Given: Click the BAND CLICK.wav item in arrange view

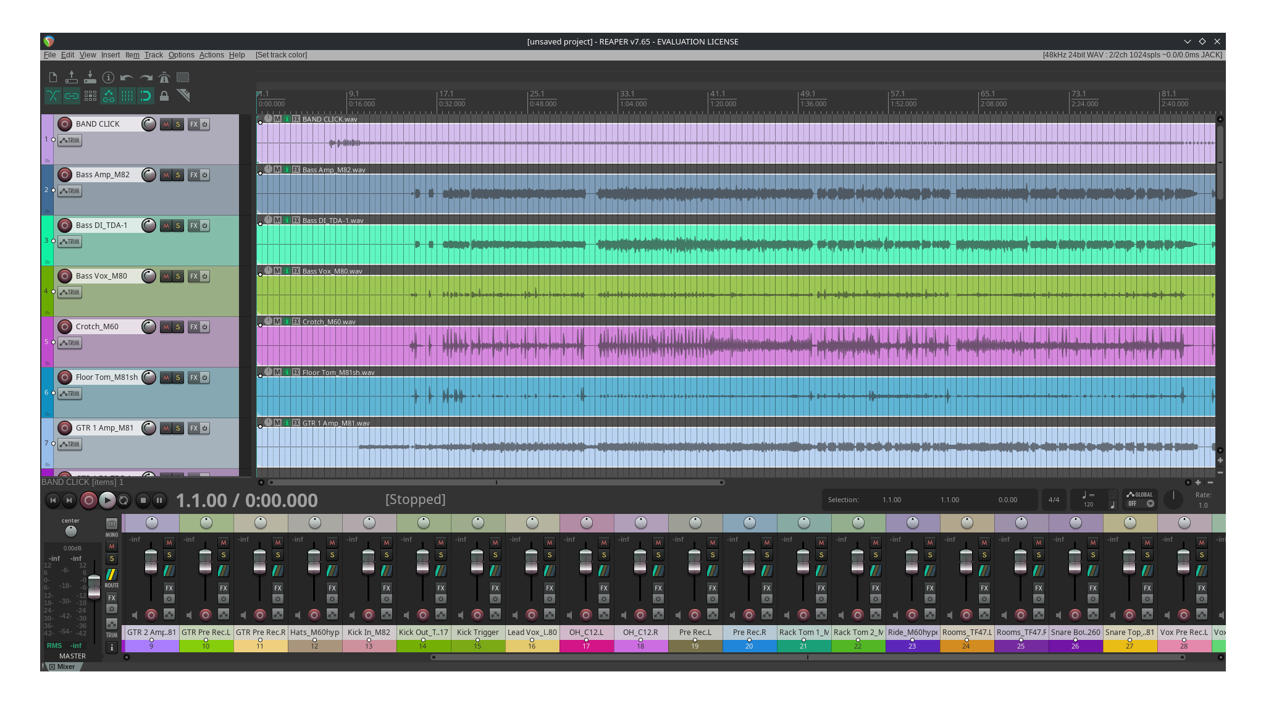Looking at the screenshot, I should coord(736,143).
